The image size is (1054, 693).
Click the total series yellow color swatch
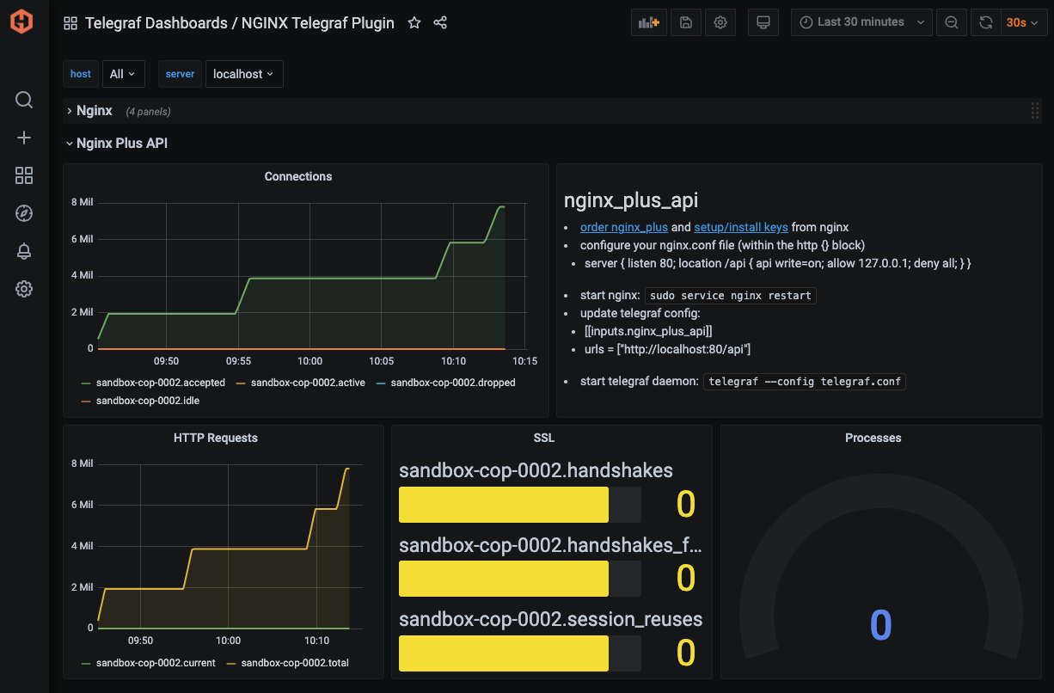[231, 663]
